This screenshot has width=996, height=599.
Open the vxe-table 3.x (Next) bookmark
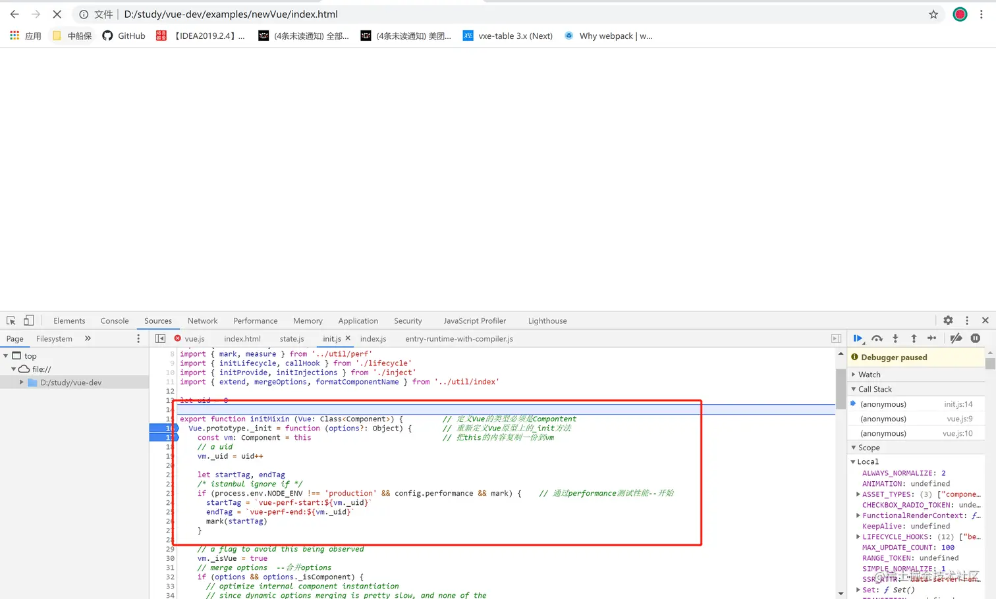point(508,36)
